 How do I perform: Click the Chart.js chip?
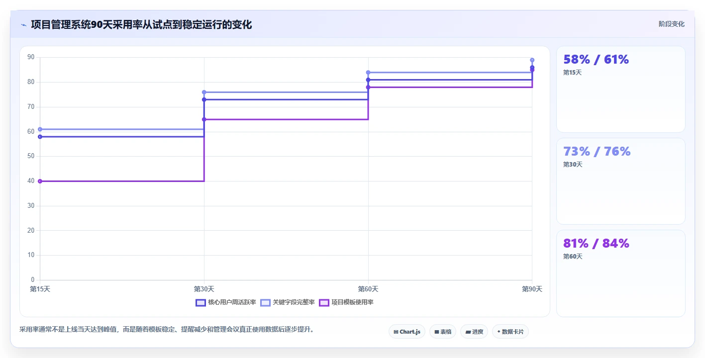pyautogui.click(x=406, y=332)
